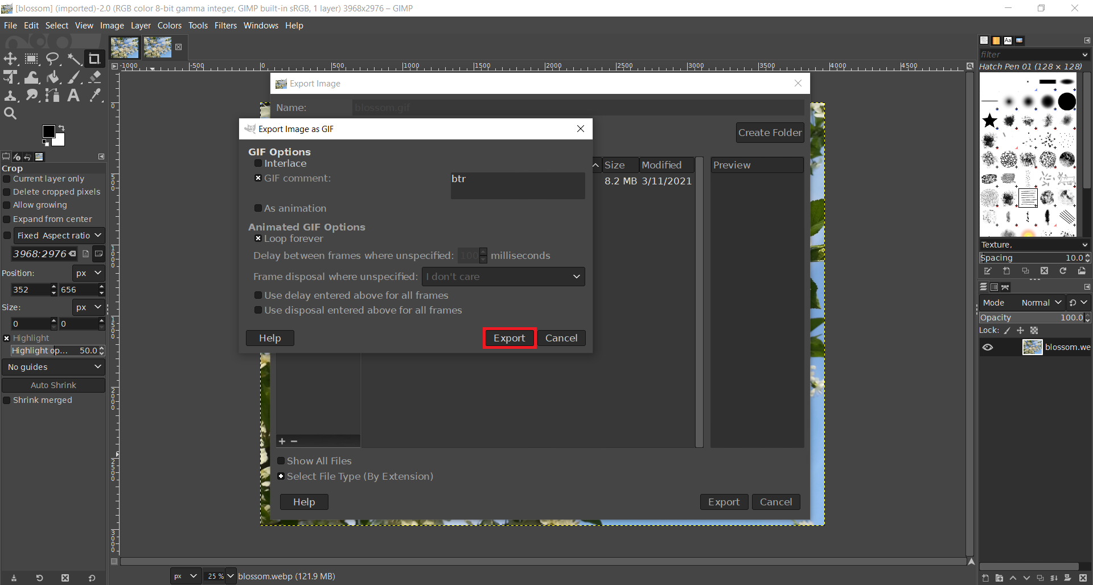Select the Free Select lasso tool

(x=53, y=59)
